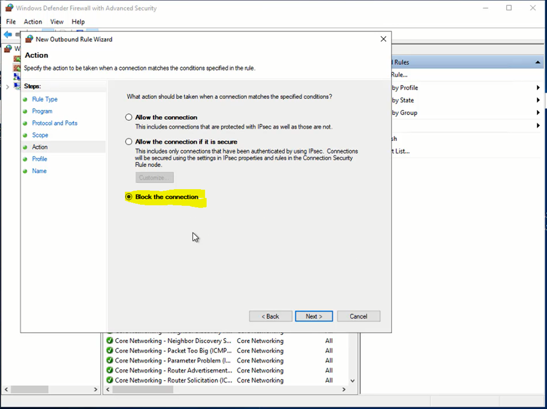
Task: Click the New Outbound Rule Wizard title icon
Action: pos(29,39)
